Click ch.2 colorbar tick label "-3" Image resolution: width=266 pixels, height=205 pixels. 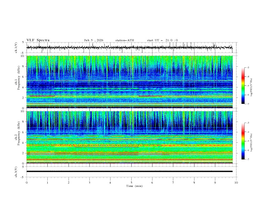[x=248, y=123]
